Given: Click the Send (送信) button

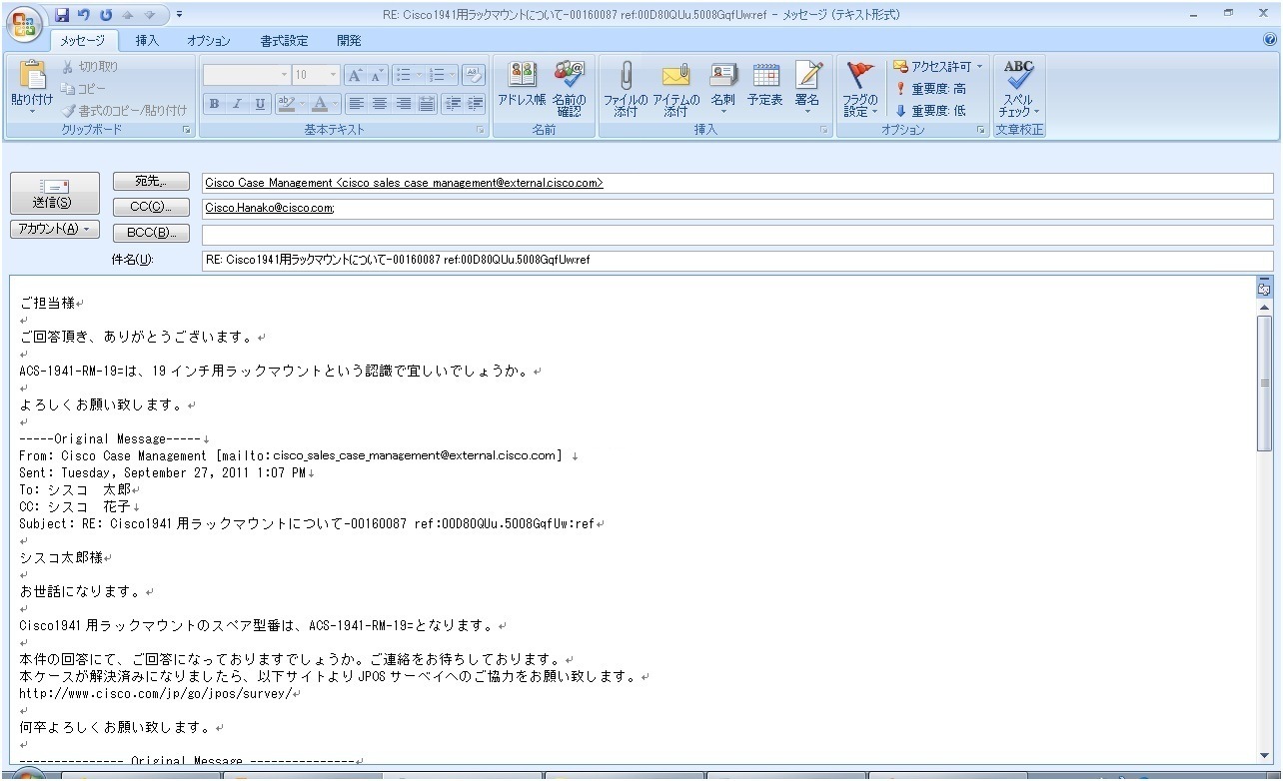Looking at the screenshot, I should (x=55, y=192).
